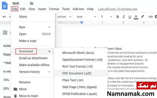Download as PDF Document (.pdf)
Image resolution: width=157 pixels, height=98 pixels.
tap(81, 73)
